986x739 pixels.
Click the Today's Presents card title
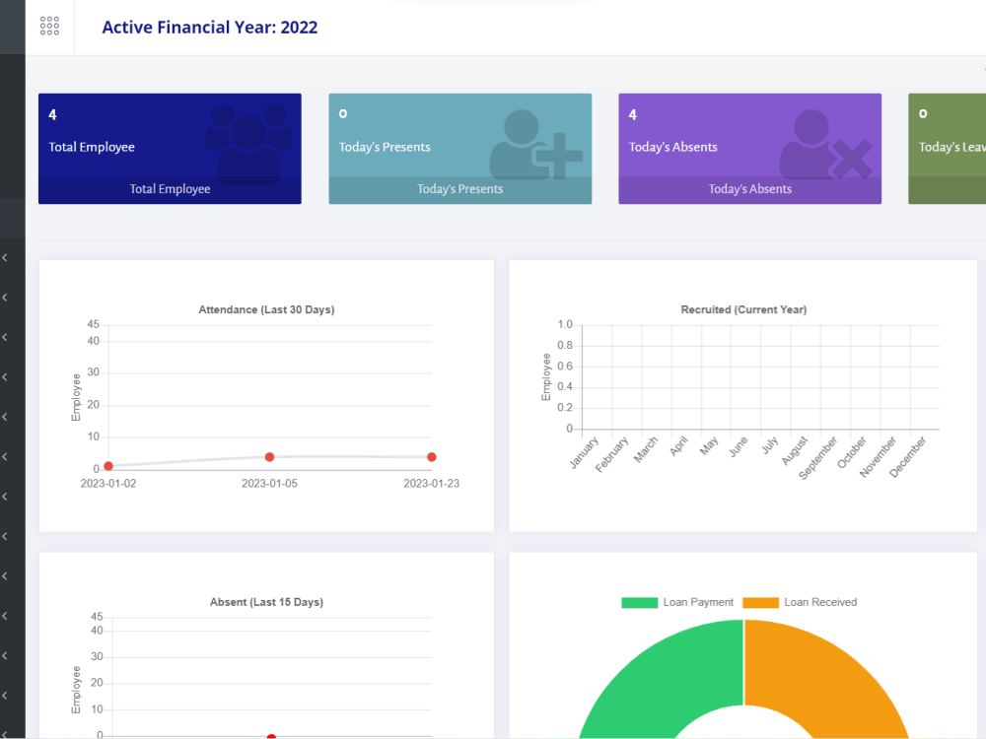[385, 147]
